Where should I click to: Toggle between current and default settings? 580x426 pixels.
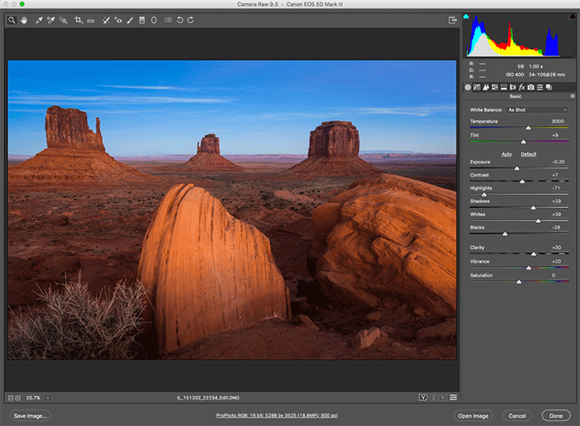pos(453,398)
